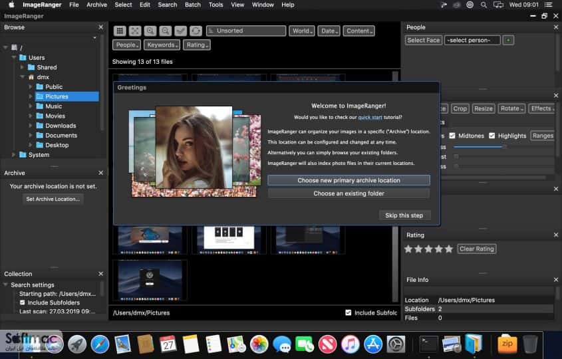Adjust the blue adjustment slider handle
Image resolution: width=562 pixels, height=359 pixels.
click(504, 146)
